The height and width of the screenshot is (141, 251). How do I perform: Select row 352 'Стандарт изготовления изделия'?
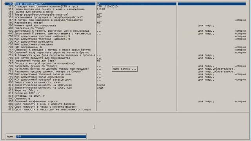click(x=125, y=6)
